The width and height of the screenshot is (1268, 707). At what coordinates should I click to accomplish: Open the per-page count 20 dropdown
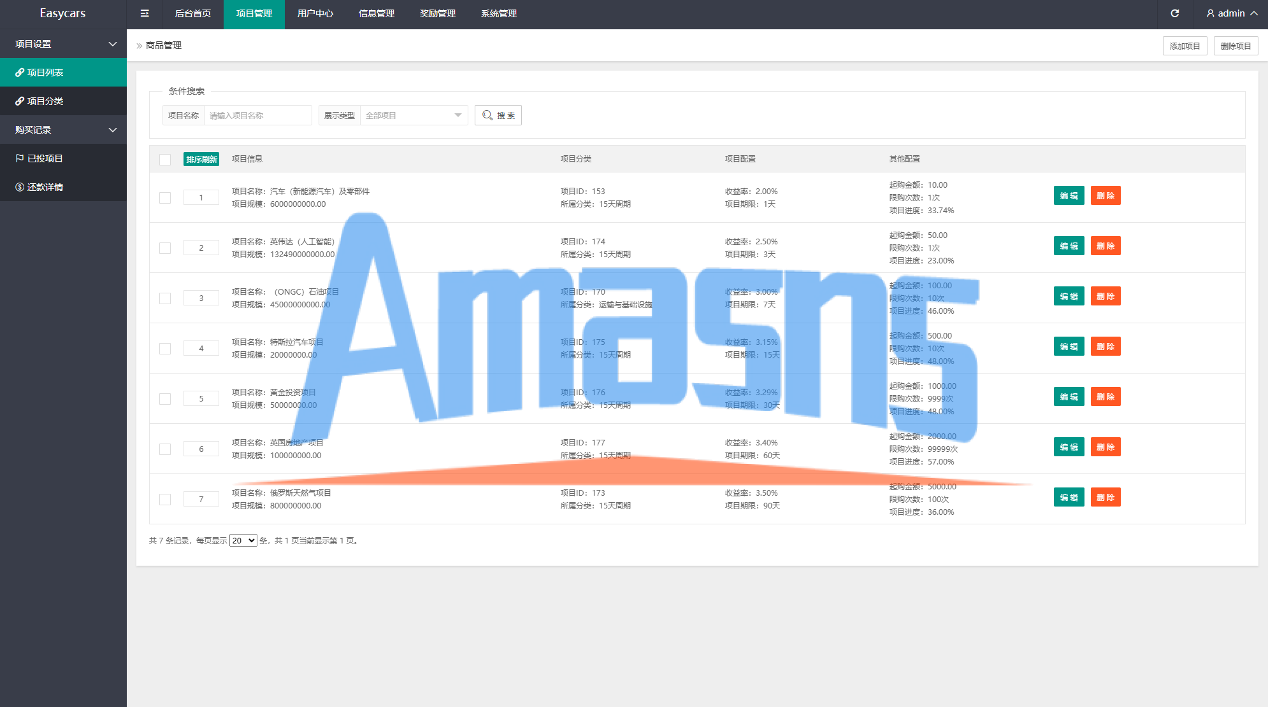tap(243, 540)
